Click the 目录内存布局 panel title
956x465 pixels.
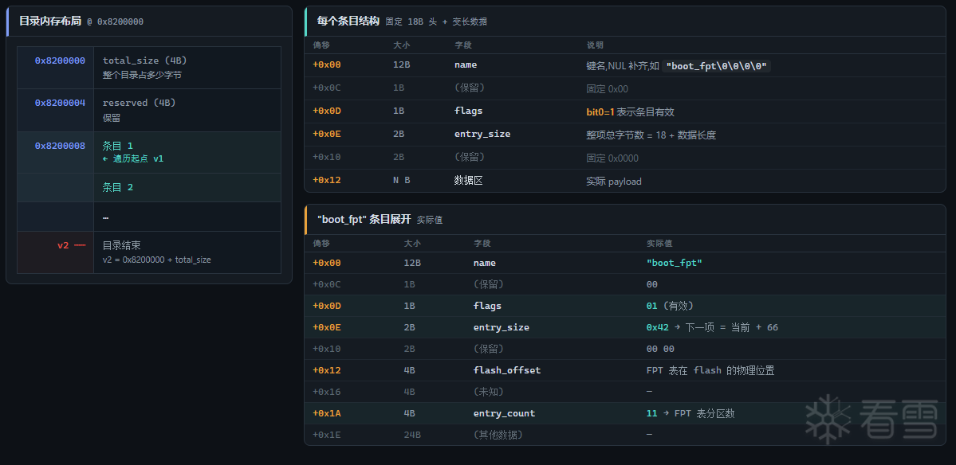(x=49, y=21)
